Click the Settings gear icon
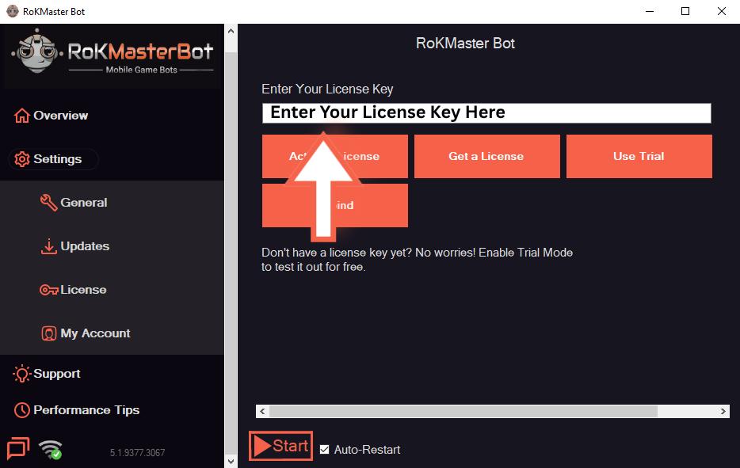740x468 pixels. pyautogui.click(x=21, y=159)
